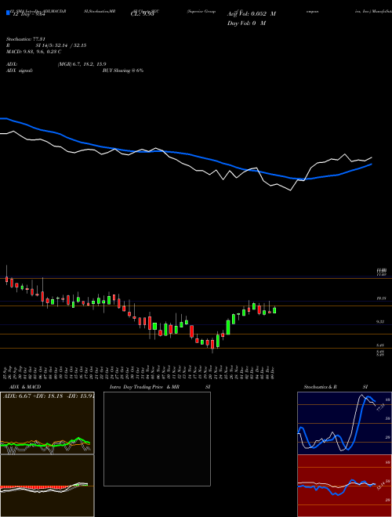Click the 'BUY Slowing @ 6%' ADX signal

[x=123, y=70]
